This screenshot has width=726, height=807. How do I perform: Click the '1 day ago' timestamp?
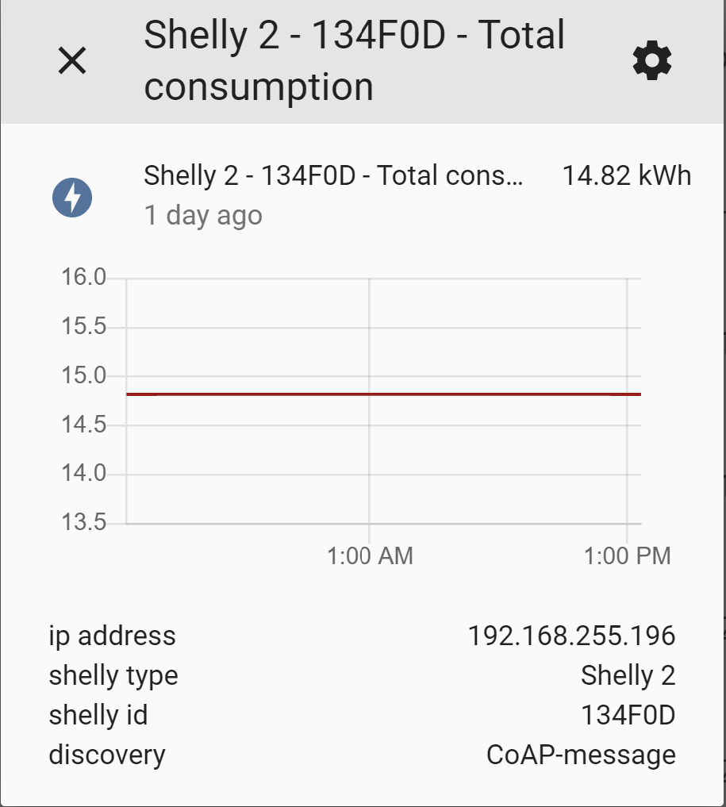pyautogui.click(x=202, y=215)
